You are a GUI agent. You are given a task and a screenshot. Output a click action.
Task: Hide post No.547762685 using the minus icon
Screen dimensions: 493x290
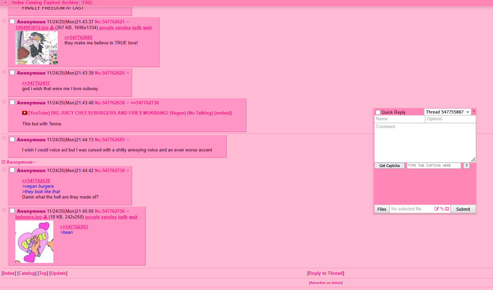4,139
